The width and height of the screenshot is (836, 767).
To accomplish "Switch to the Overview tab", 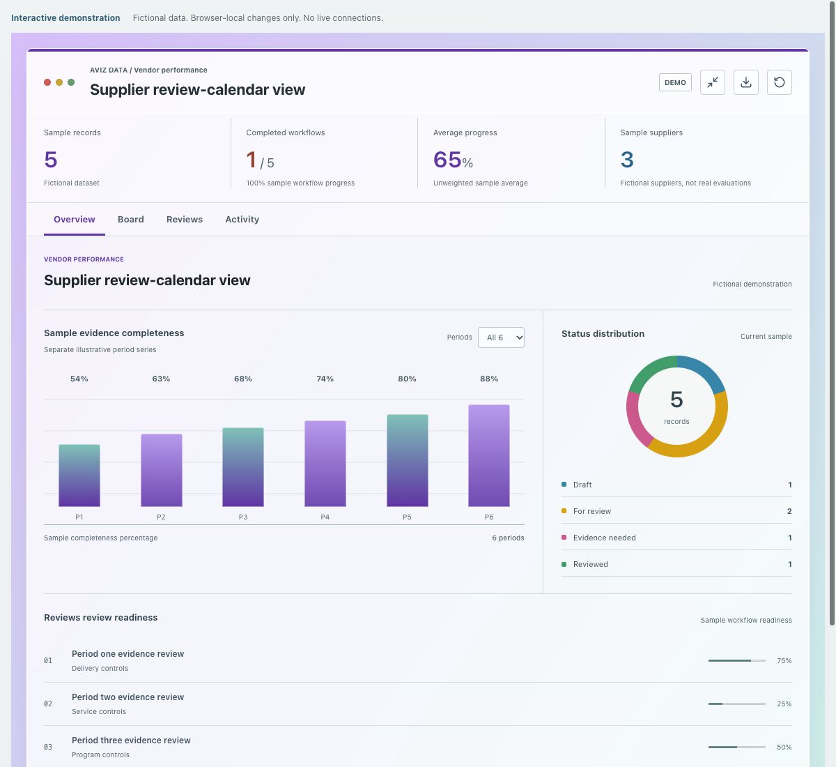I will (75, 219).
